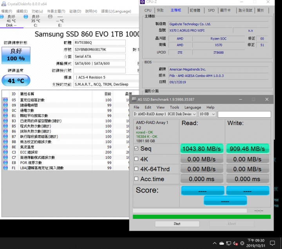This screenshot has height=249, width=282.
Task: Switch to 記憶體 tab in CPU-Z
Action: click(x=195, y=10)
